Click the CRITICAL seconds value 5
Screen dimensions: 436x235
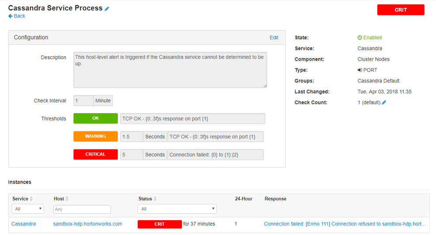pos(131,155)
